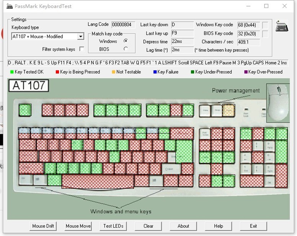The height and width of the screenshot is (236, 297).
Task: Click the pressed keys history text strip
Action: [x=148, y=63]
